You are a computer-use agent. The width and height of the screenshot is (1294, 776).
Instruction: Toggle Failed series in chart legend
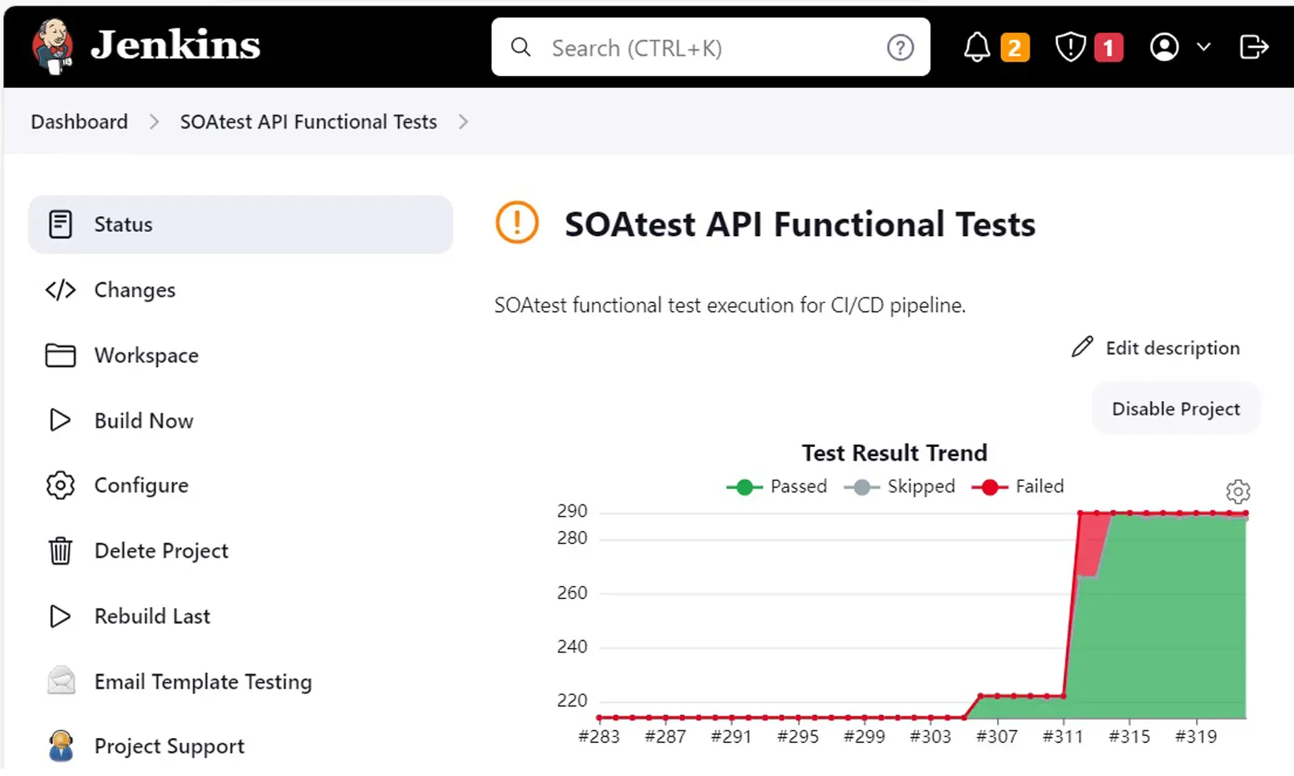(1017, 487)
